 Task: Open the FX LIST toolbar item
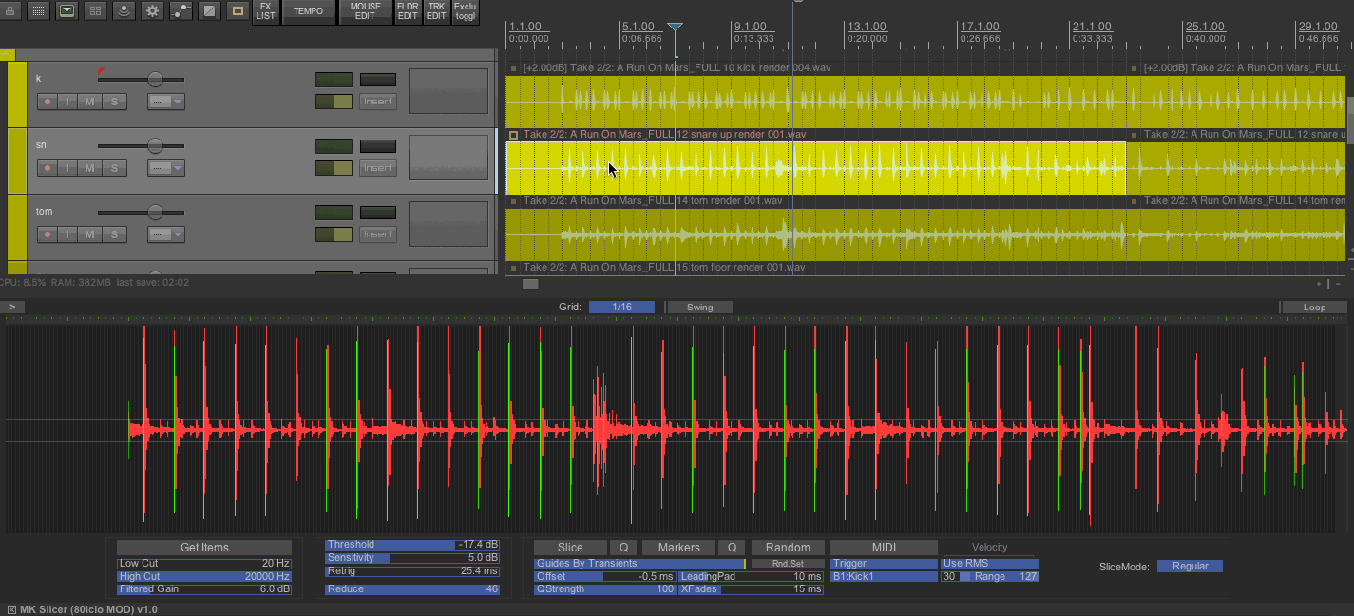click(x=266, y=11)
